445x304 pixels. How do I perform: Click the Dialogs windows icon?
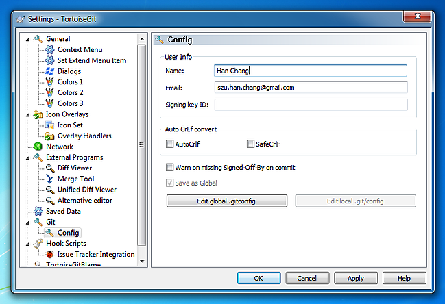(x=49, y=71)
